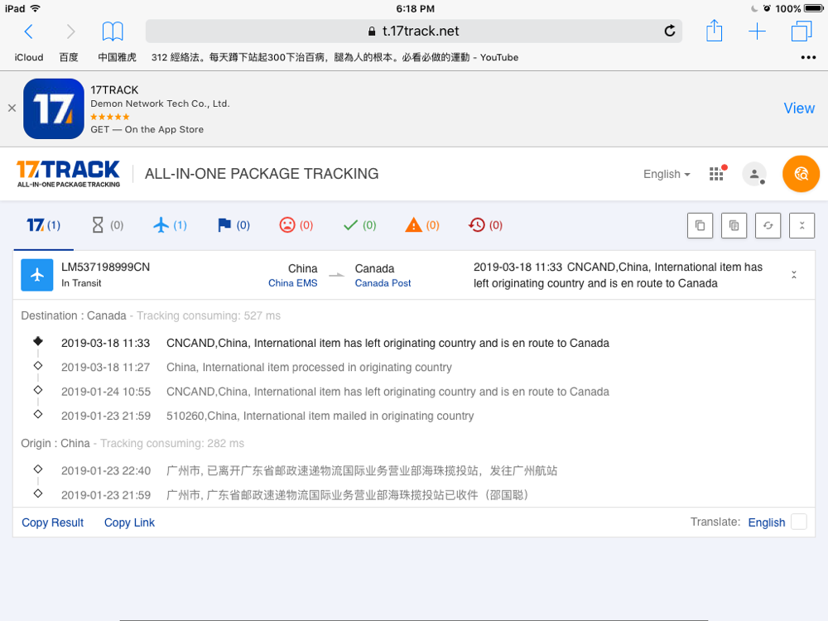
Task: Click Destination : Canada heading
Action: tap(74, 315)
